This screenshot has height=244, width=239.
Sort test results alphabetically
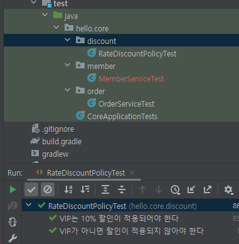[x=68, y=189]
